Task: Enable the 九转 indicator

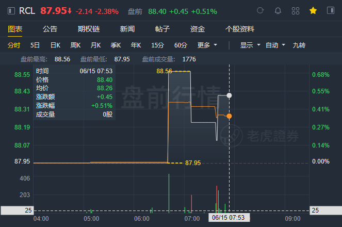Action: pos(299,45)
